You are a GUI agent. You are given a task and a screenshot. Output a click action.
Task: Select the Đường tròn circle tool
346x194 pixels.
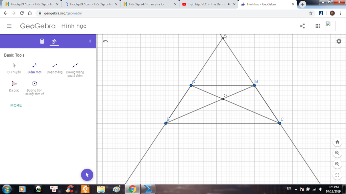[x=34, y=88]
